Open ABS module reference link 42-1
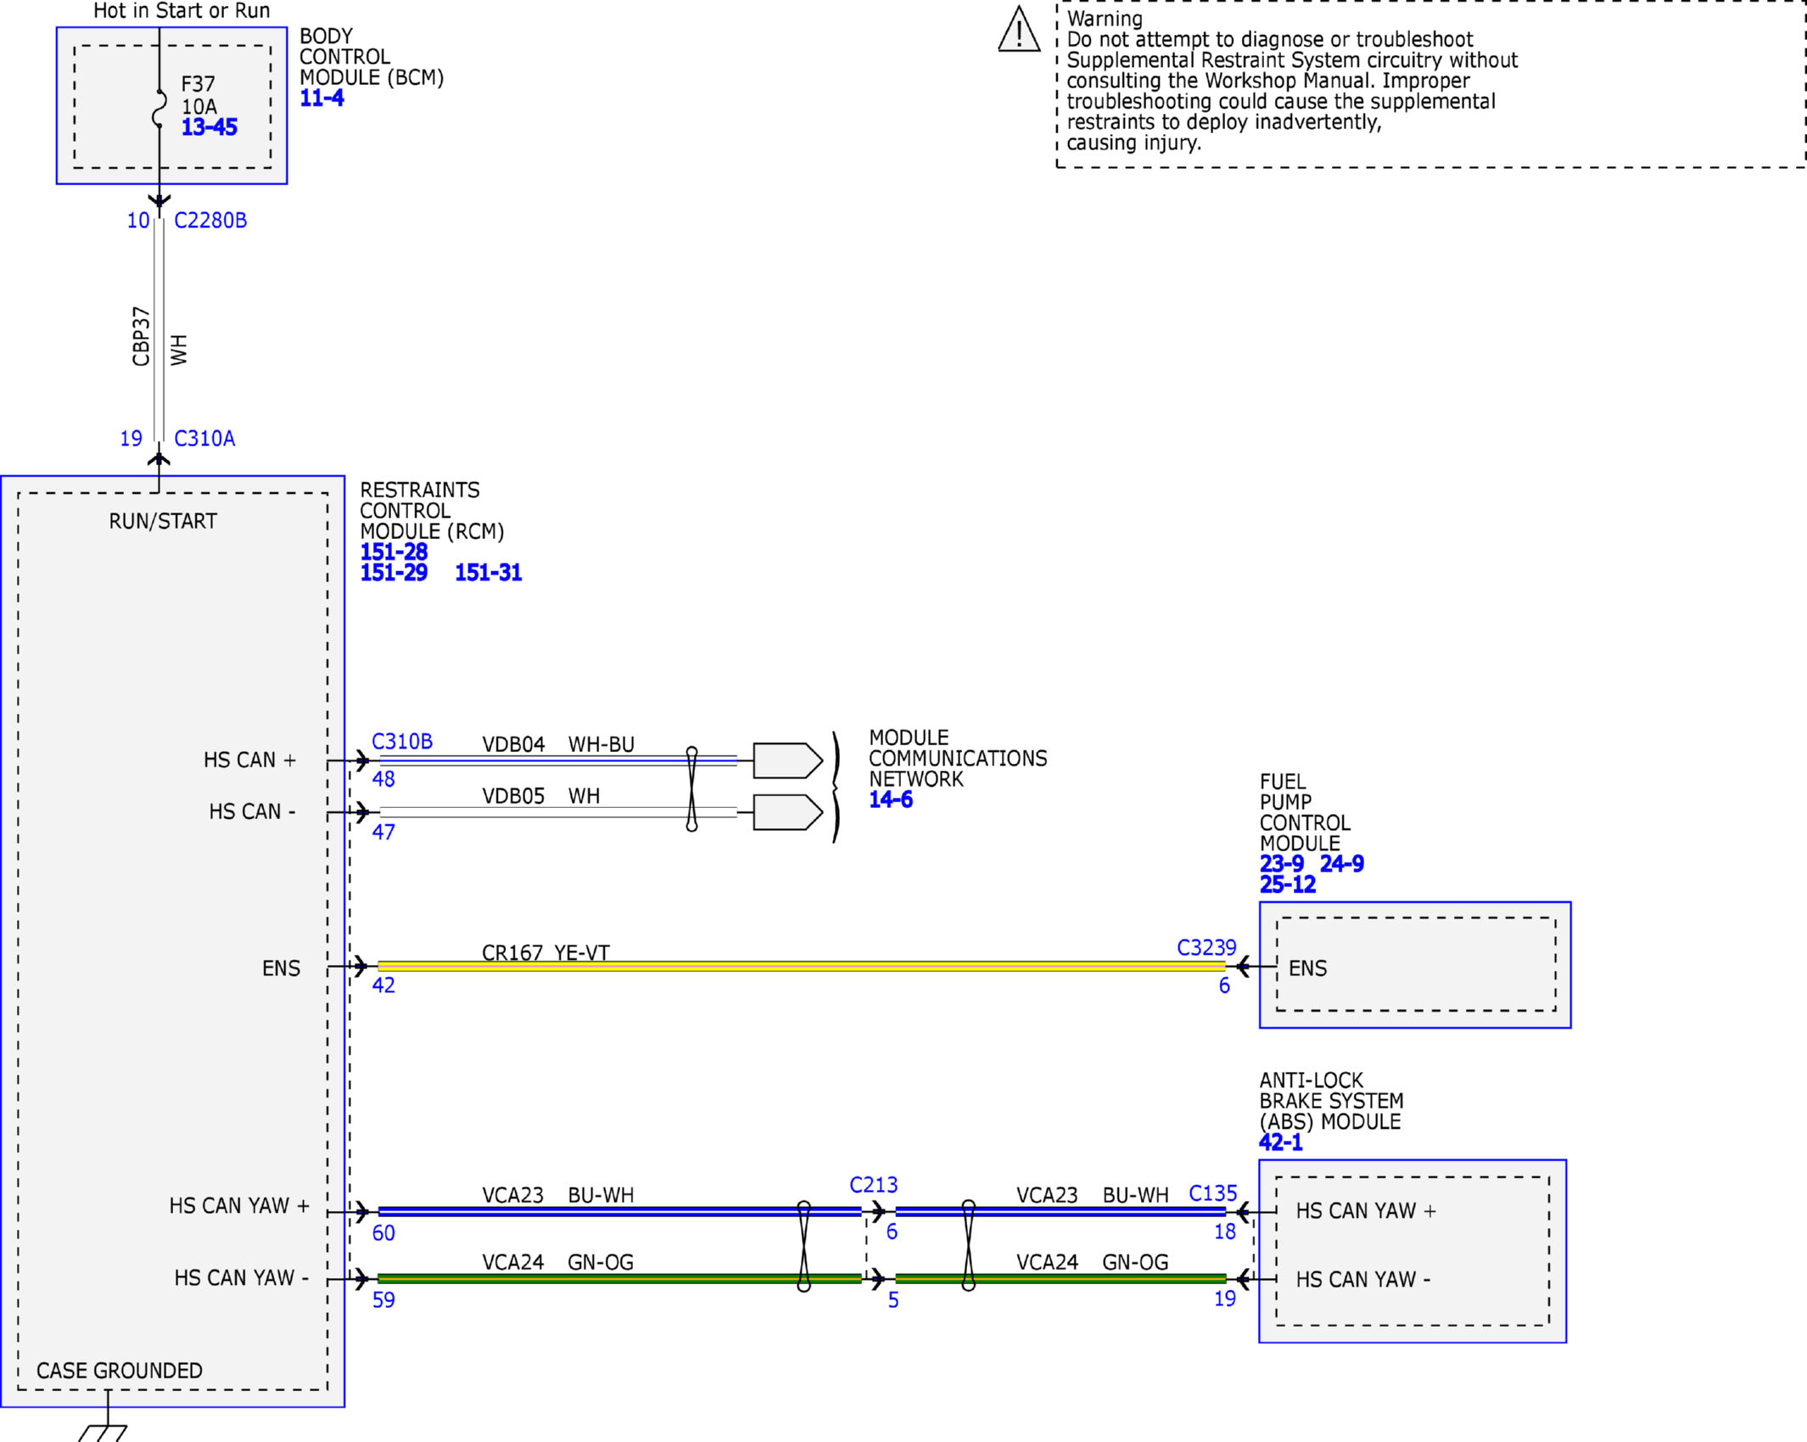Viewport: 1807px width, 1442px height. click(1281, 1142)
